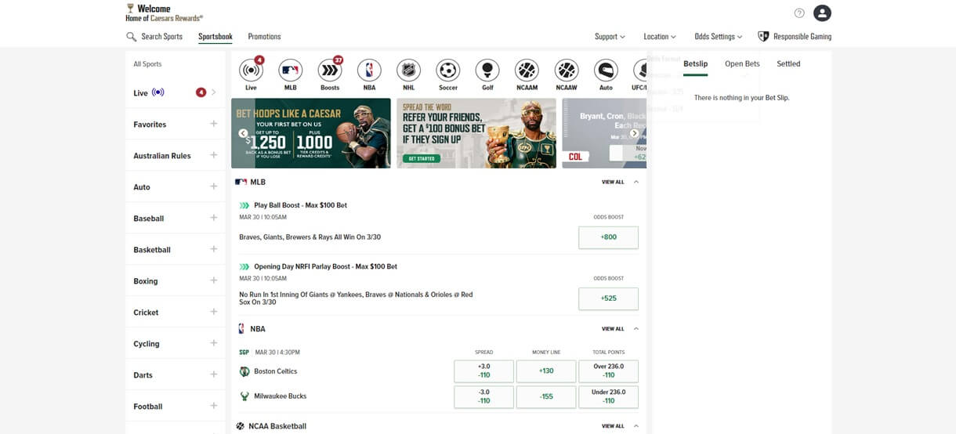Select the NBA sport icon
The height and width of the screenshot is (434, 956).
[x=369, y=71]
